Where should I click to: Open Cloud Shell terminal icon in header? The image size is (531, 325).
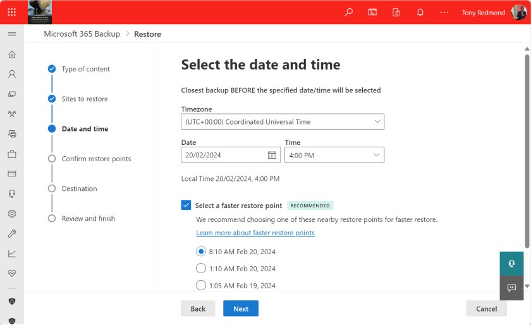372,12
